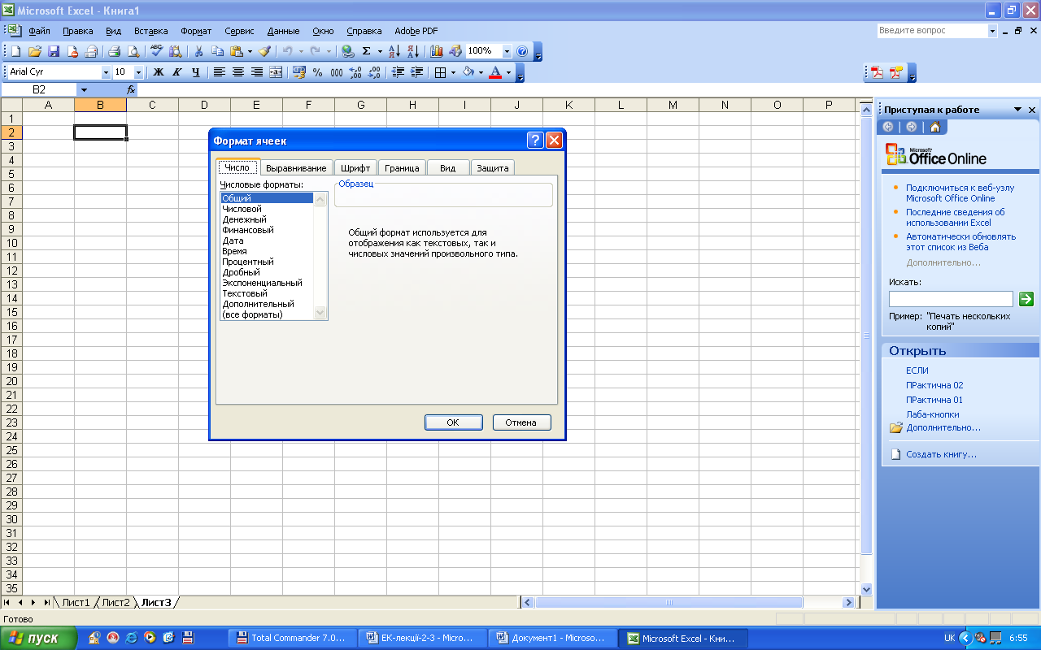Apply the paint bucket fill color
The image size is (1041, 650).
tap(469, 72)
